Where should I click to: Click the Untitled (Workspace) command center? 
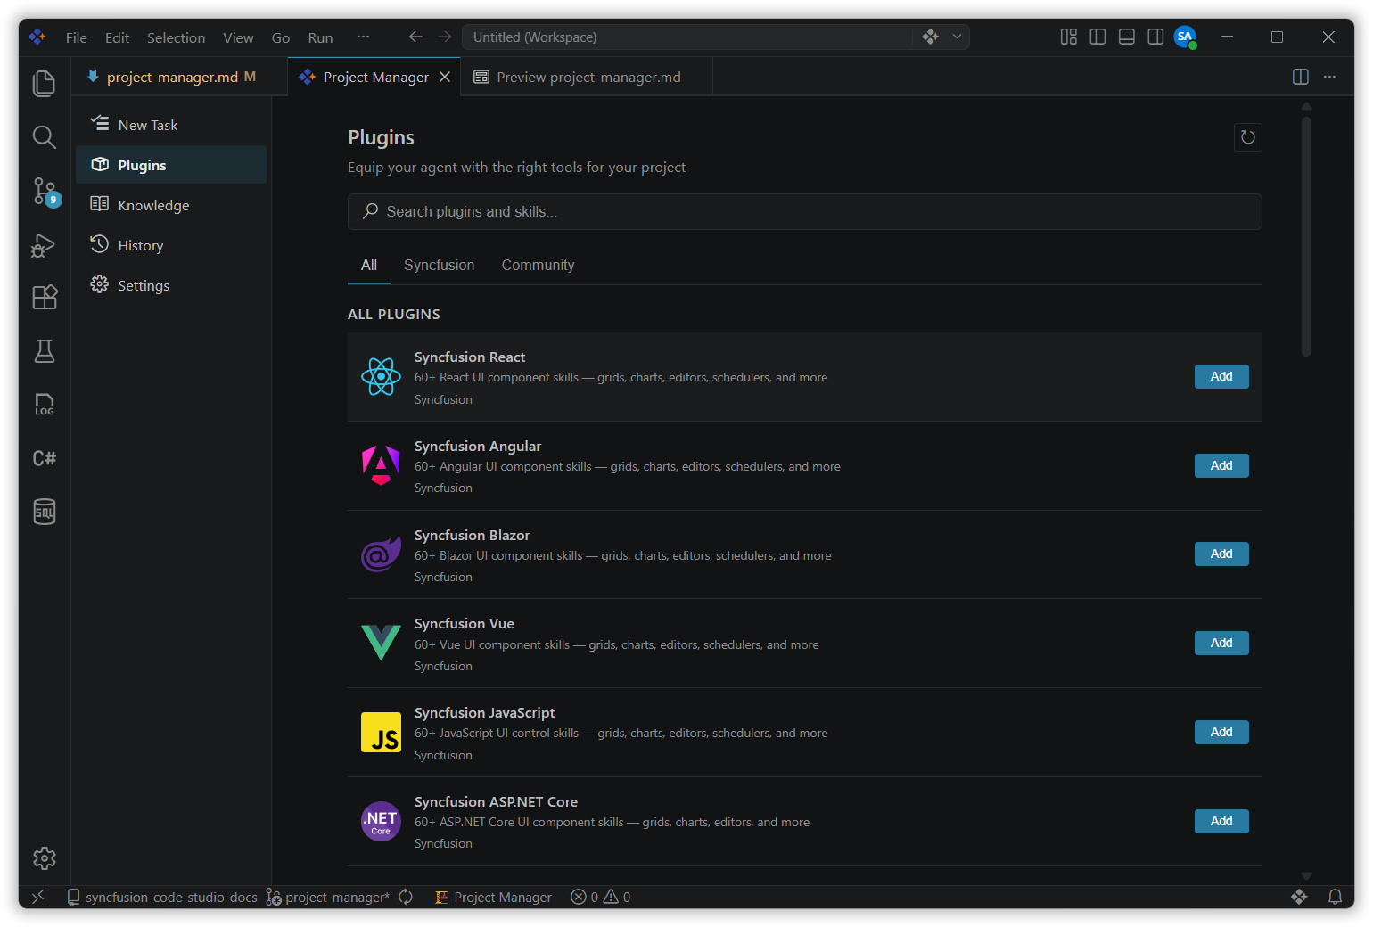pyautogui.click(x=686, y=37)
